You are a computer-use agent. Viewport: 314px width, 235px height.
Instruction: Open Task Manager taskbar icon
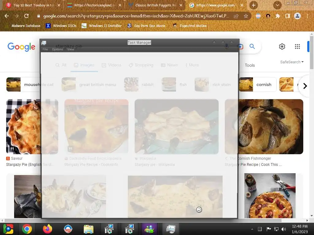click(170, 229)
